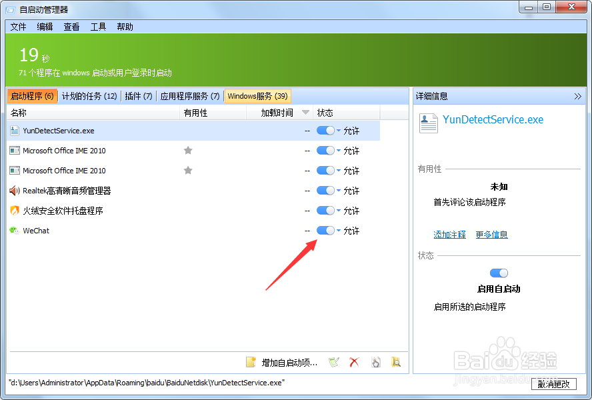Open the 帮助 menu
Viewport: 592px width, 400px height.
pyautogui.click(x=125, y=27)
